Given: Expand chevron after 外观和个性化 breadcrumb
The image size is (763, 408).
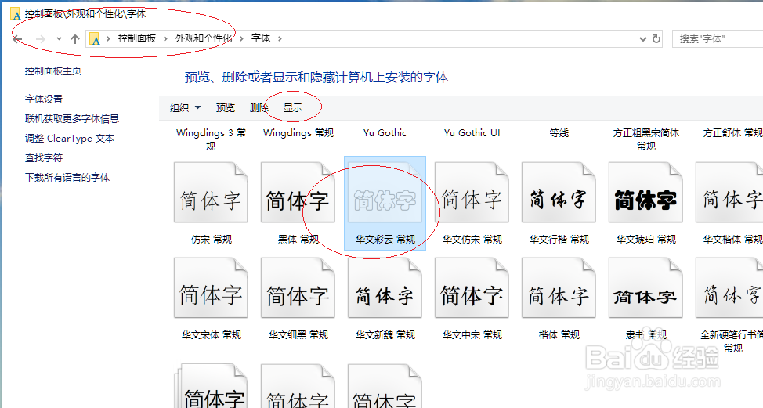Looking at the screenshot, I should (241, 38).
